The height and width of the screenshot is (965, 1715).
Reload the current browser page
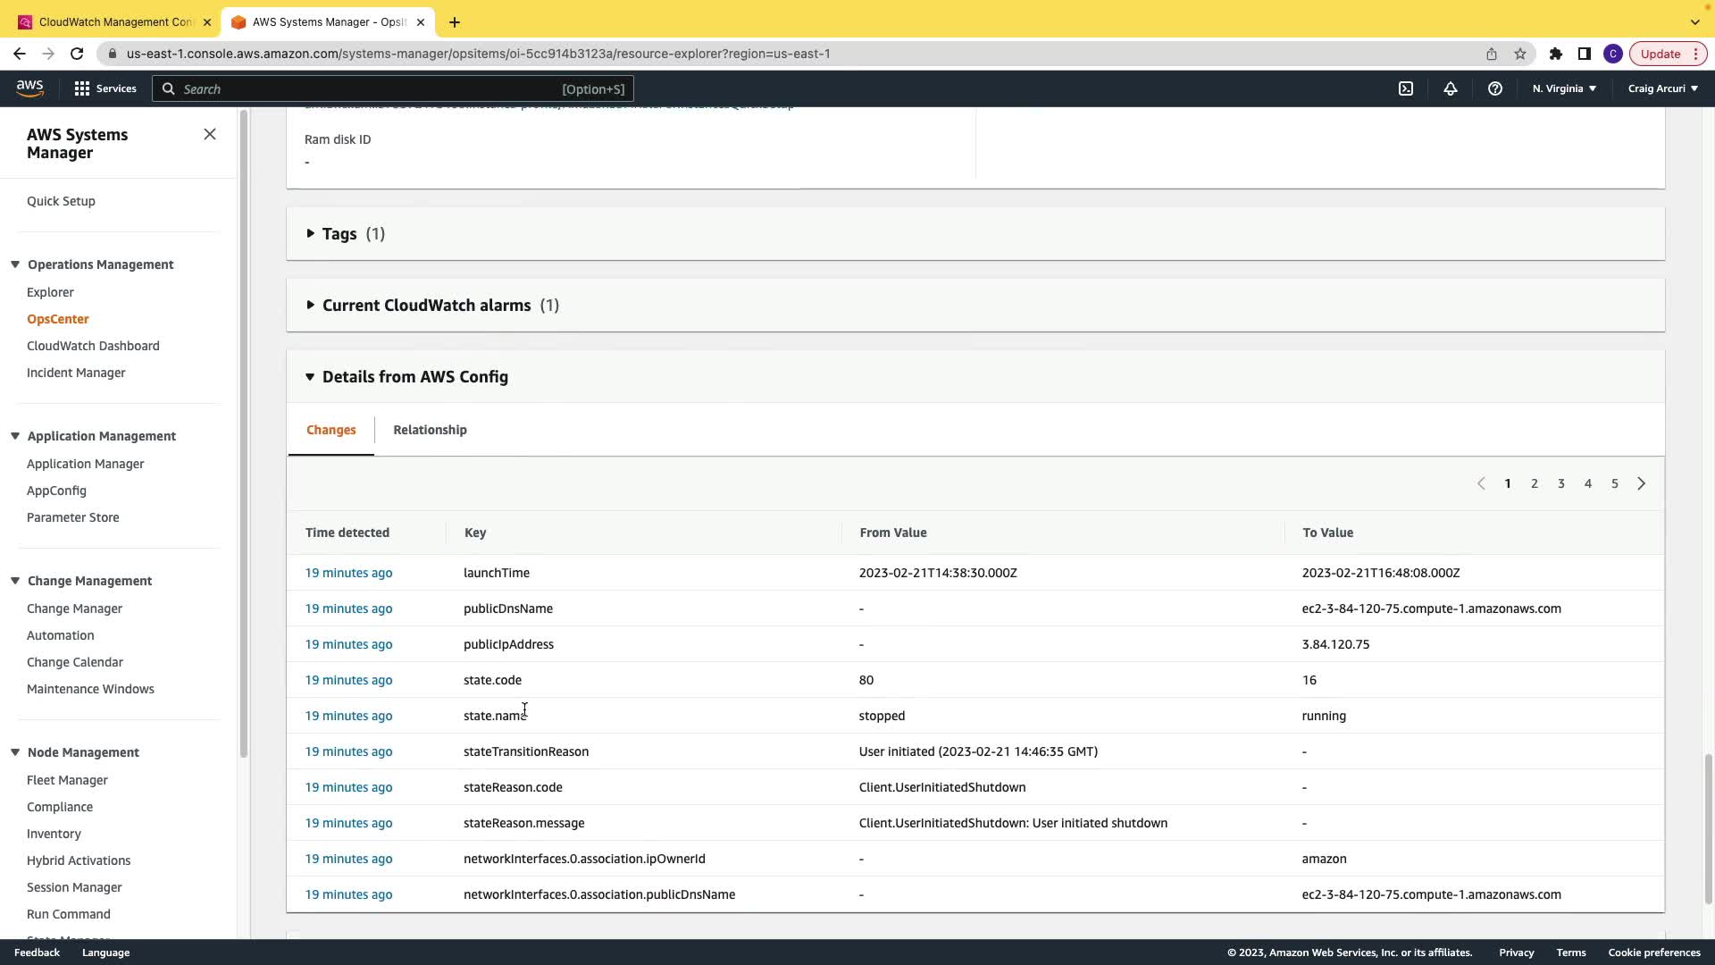click(77, 54)
